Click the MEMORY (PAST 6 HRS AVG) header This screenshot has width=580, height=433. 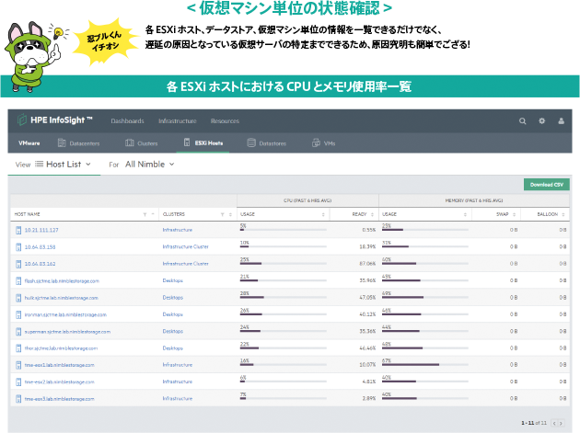[x=474, y=200]
